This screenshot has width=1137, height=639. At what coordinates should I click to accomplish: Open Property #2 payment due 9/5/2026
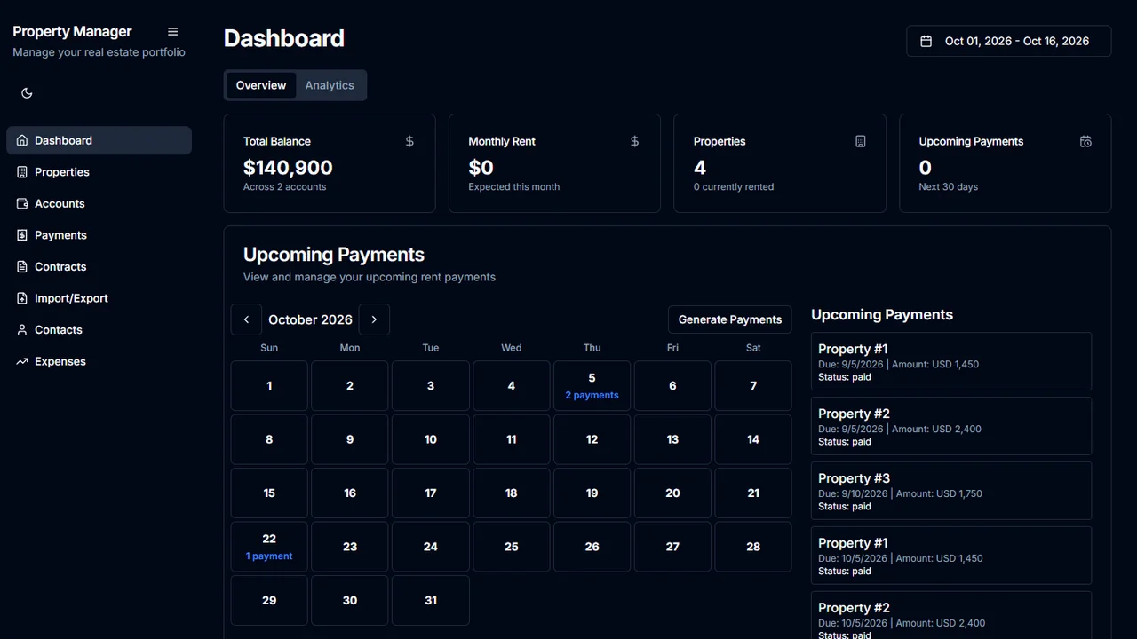pos(951,426)
